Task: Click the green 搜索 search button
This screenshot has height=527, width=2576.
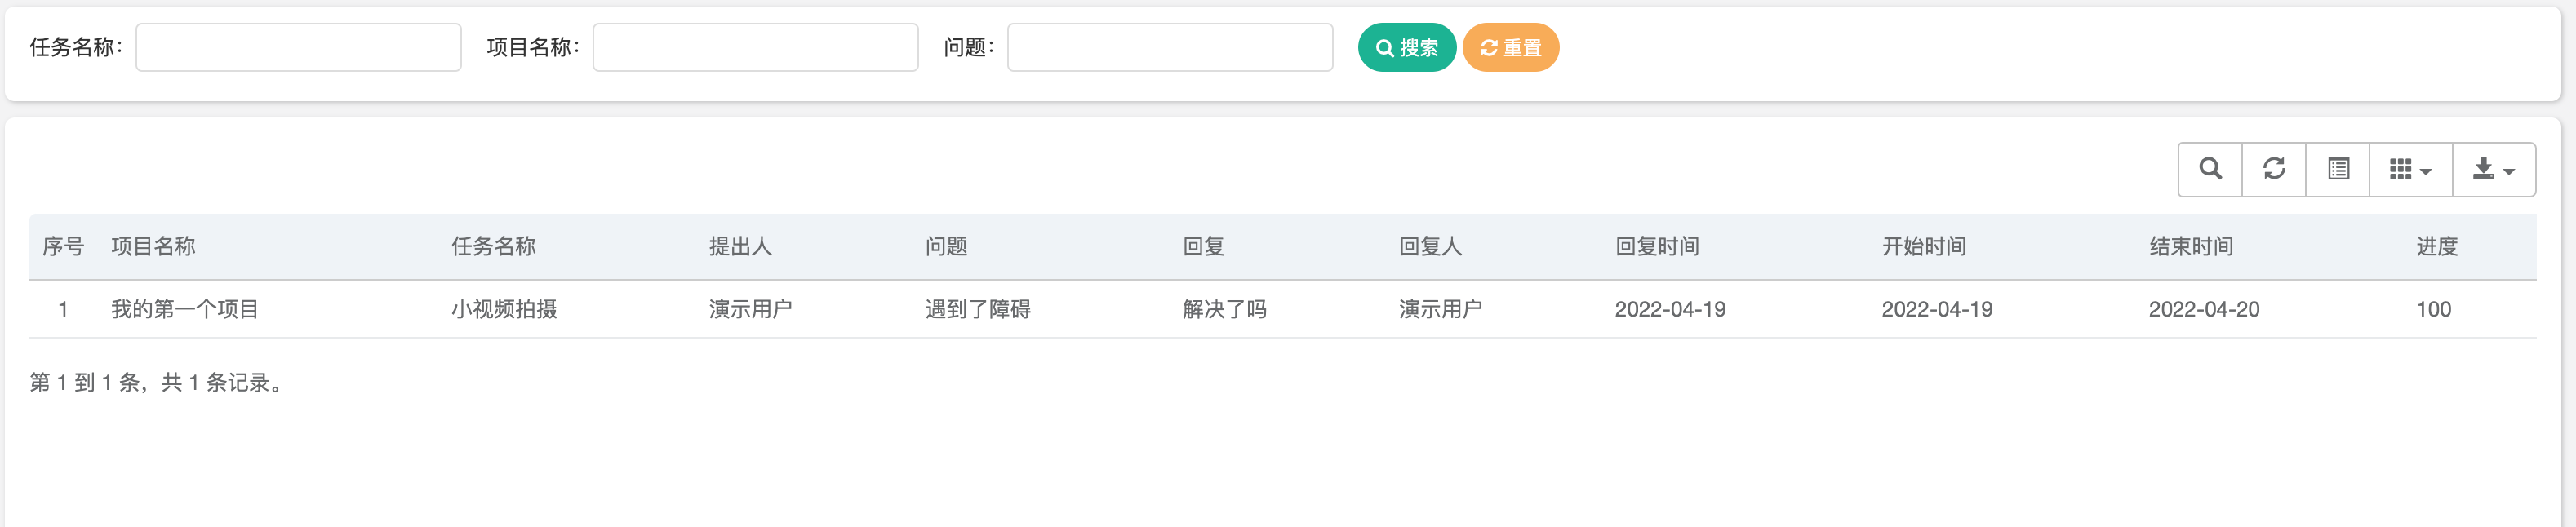Action: coord(1407,47)
